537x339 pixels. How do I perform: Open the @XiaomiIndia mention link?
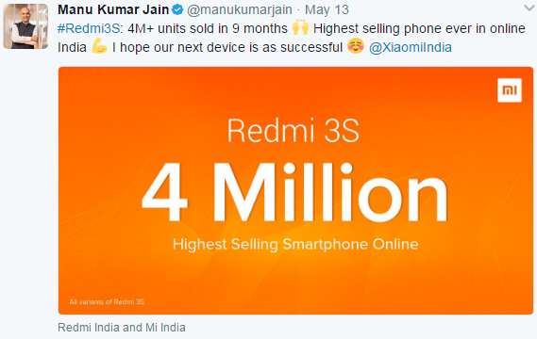410,47
